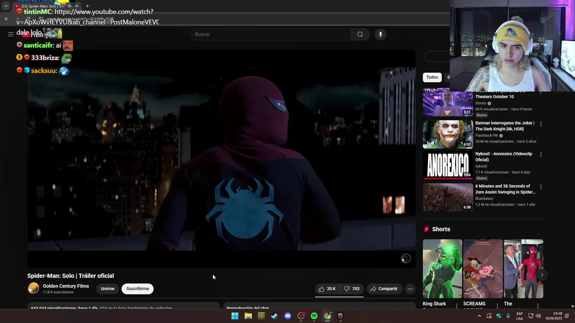The width and height of the screenshot is (575, 323).
Task: Open Discord from the taskbar
Action: pos(287,316)
